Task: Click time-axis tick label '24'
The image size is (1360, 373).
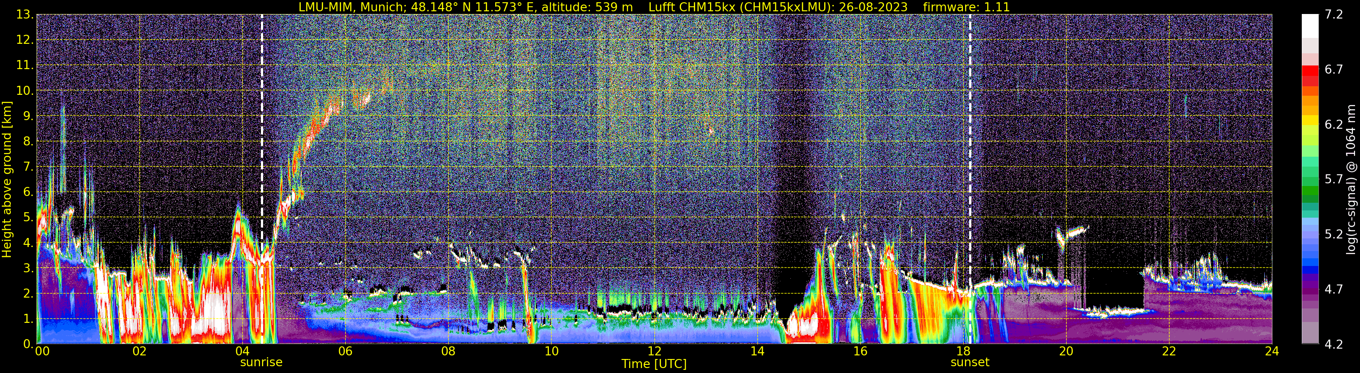Action: [x=1272, y=351]
